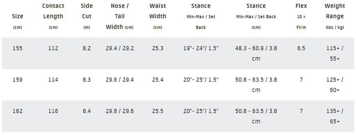Select side cut value 8.3
This screenshot has width=356, height=135.
[87, 80]
